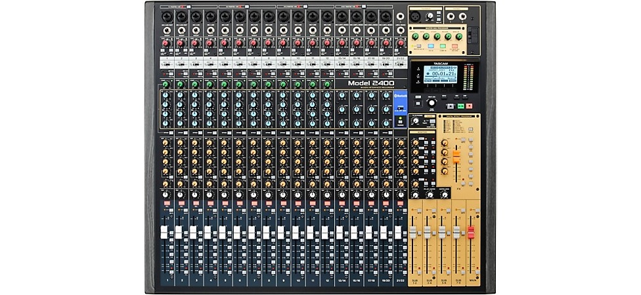Click the white multi jog dial below the screen
This screenshot has width=641, height=295.
tap(431, 103)
